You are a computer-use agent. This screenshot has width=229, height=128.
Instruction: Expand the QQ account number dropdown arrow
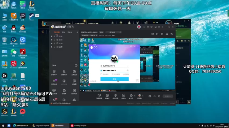click(128, 66)
